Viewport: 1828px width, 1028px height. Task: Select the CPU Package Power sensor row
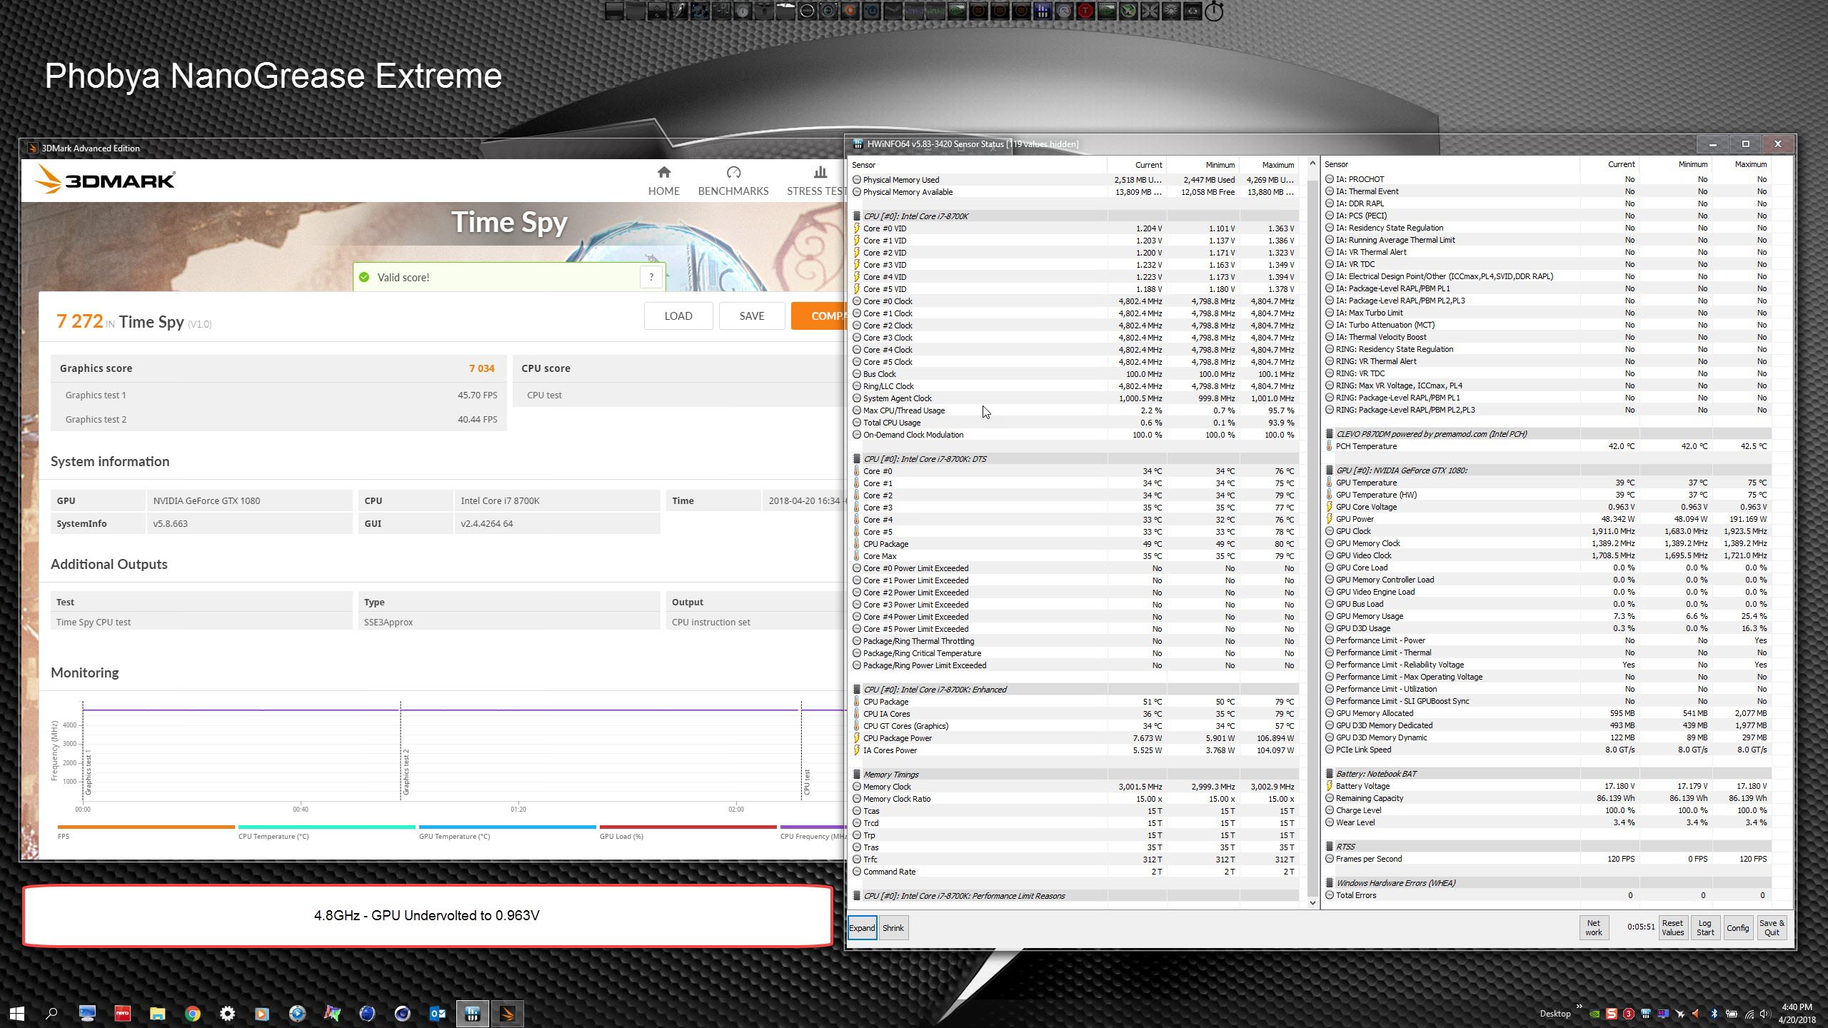[x=1074, y=738]
